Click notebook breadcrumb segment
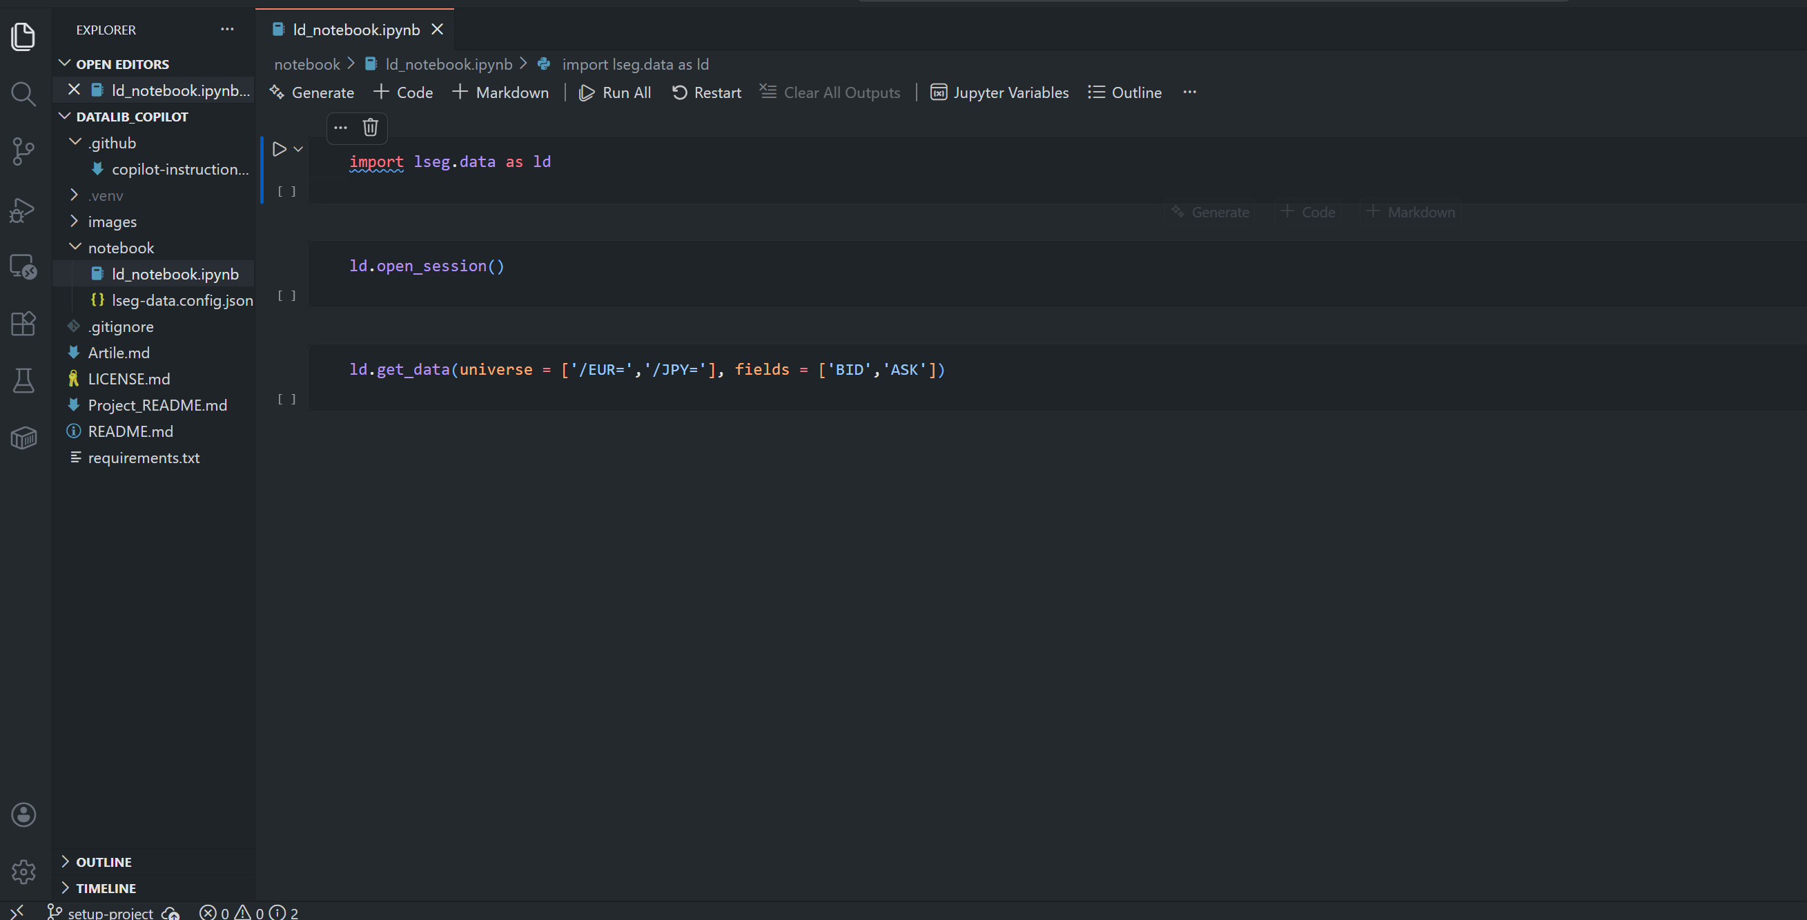The width and height of the screenshot is (1807, 920). [306, 64]
